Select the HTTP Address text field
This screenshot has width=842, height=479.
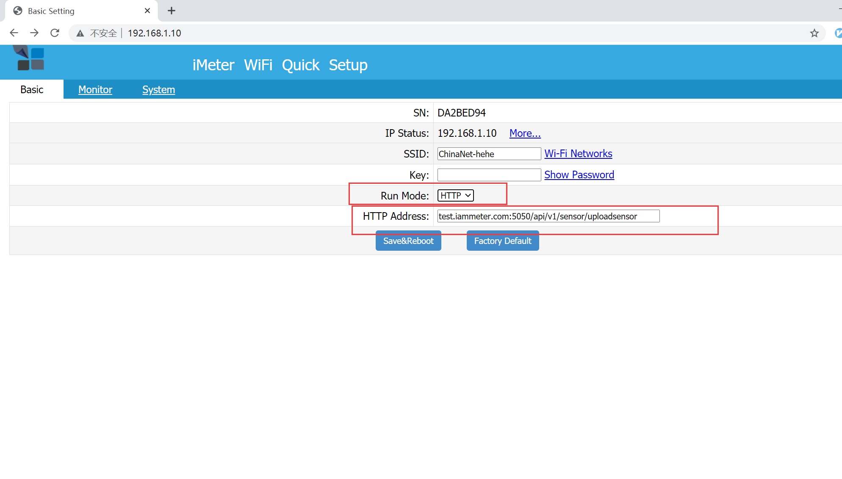[548, 216]
